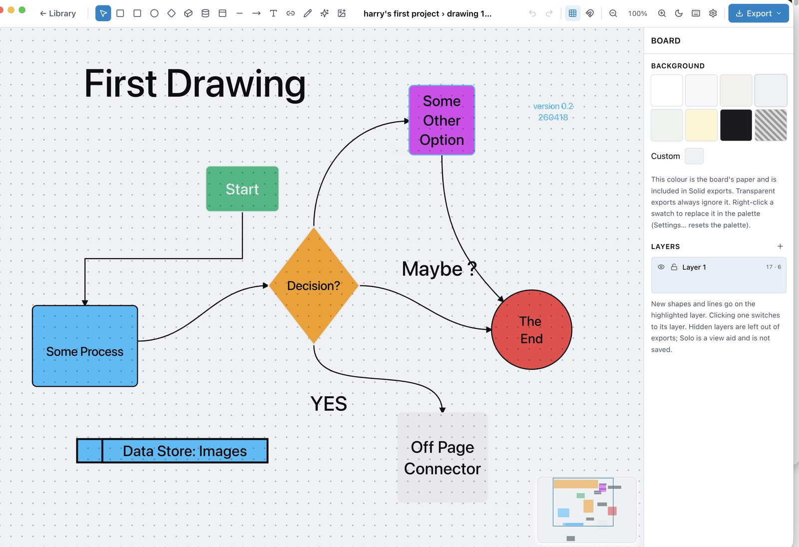Click the minimap thumbnail

(x=587, y=510)
